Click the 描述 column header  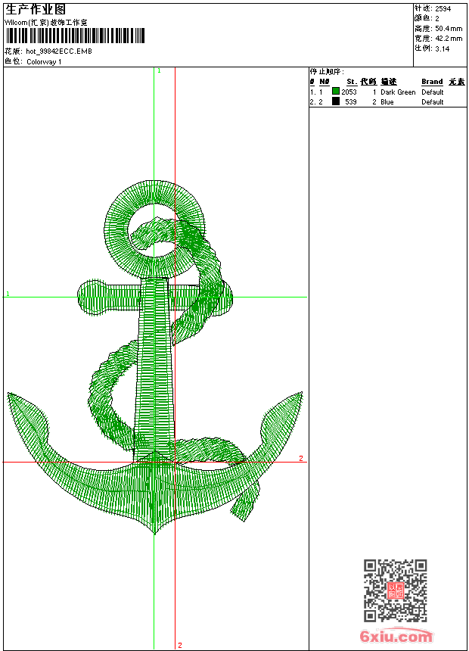click(x=389, y=82)
